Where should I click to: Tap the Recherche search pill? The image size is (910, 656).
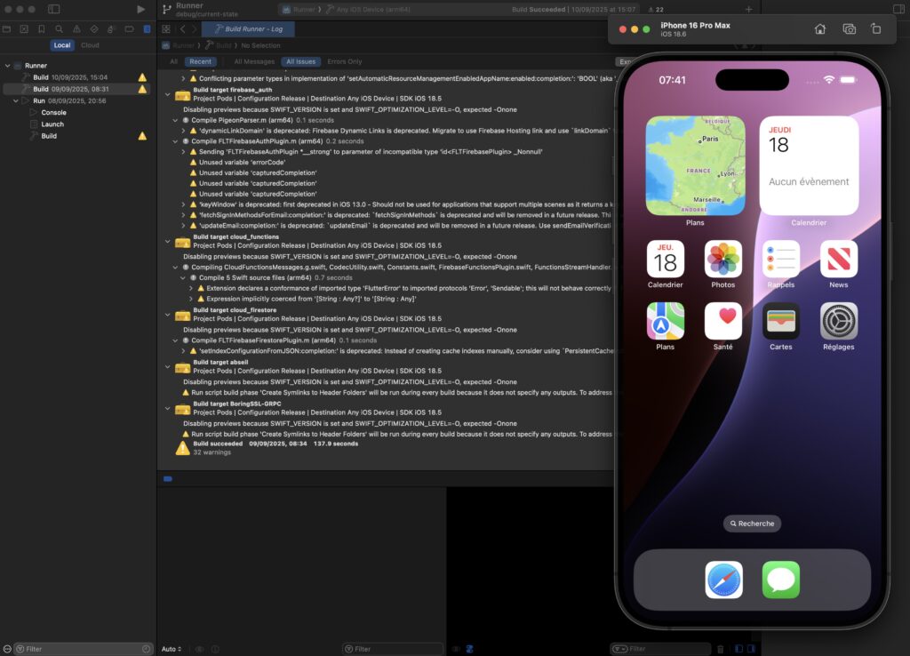[752, 524]
